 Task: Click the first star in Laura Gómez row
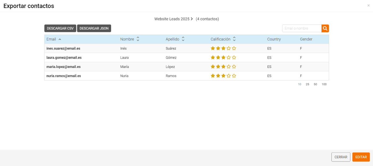(x=213, y=58)
